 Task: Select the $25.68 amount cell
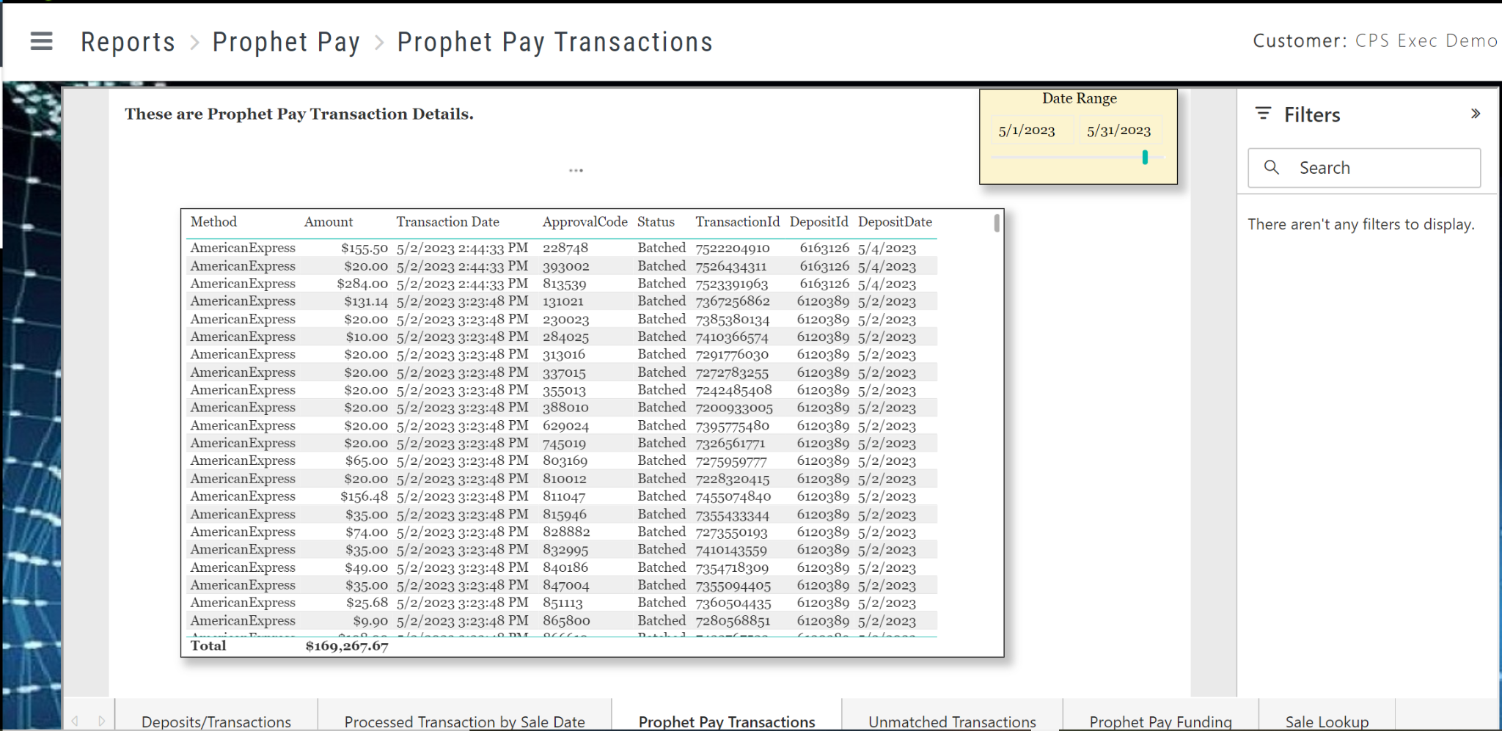[367, 603]
